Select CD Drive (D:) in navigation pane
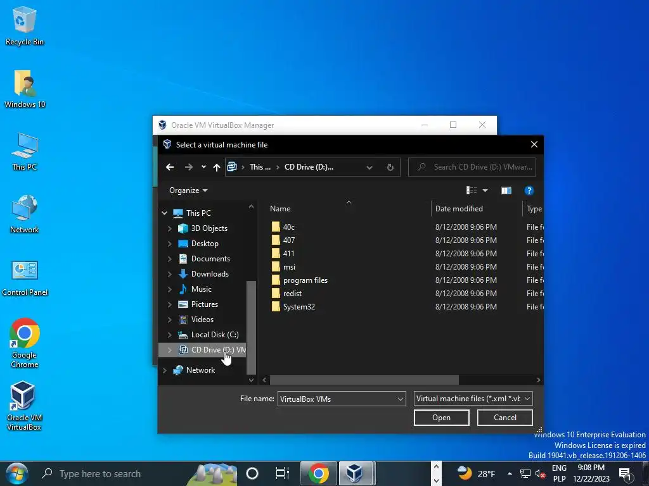649x486 pixels. coord(202,349)
